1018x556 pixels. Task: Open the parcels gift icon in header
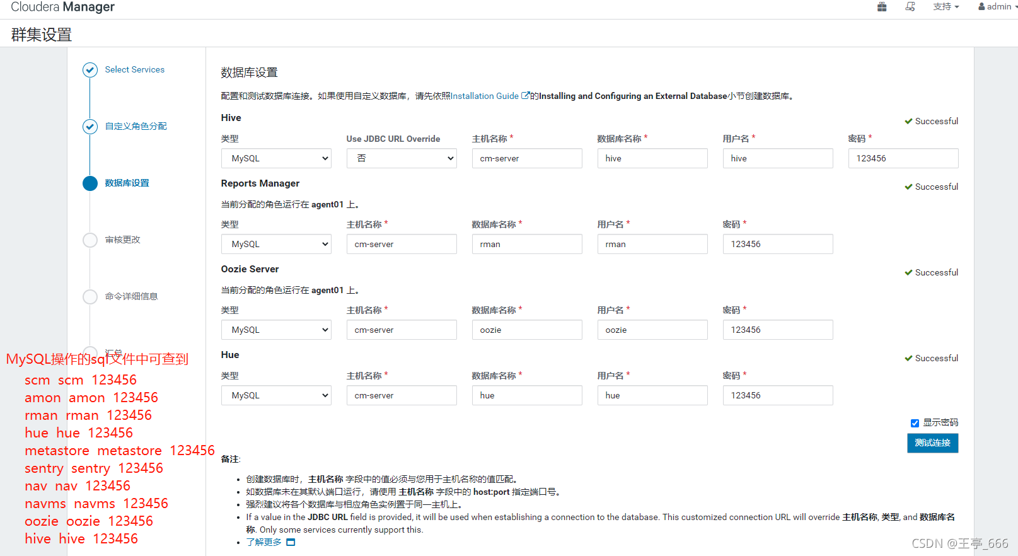(882, 6)
